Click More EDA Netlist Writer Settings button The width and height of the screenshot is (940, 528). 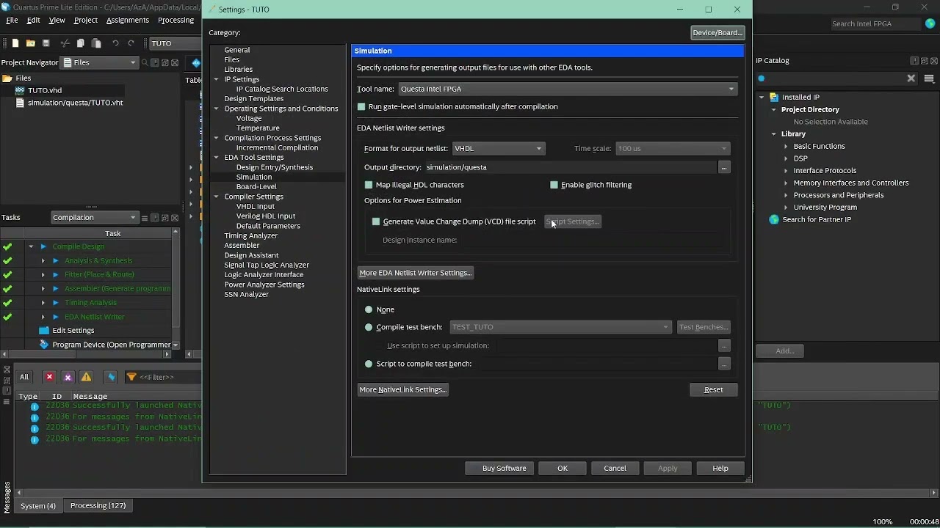pyautogui.click(x=415, y=273)
